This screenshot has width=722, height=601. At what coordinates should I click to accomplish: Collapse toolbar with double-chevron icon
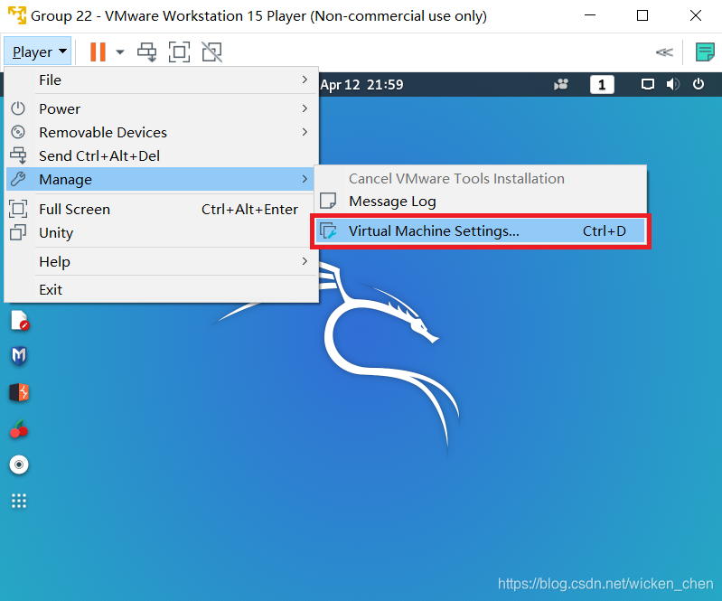[664, 52]
